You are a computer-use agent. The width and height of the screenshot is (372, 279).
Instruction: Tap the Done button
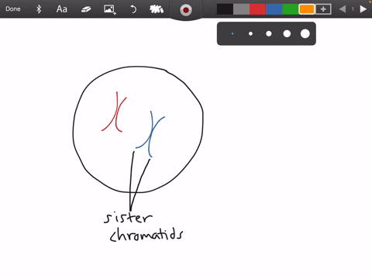click(x=13, y=9)
